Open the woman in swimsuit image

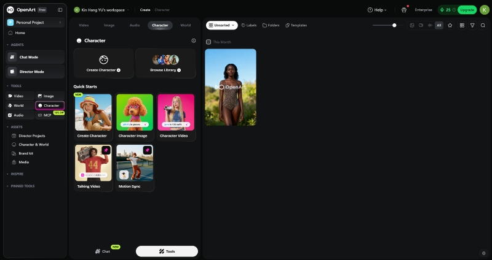(231, 87)
